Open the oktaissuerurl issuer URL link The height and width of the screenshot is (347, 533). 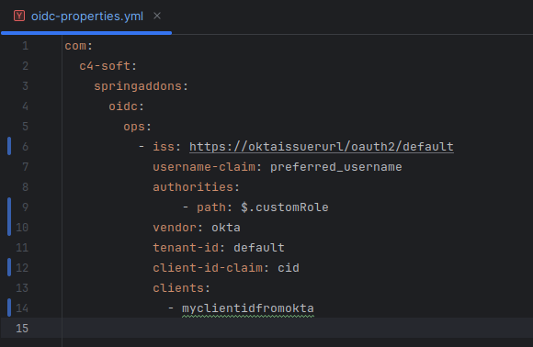pyautogui.click(x=322, y=147)
